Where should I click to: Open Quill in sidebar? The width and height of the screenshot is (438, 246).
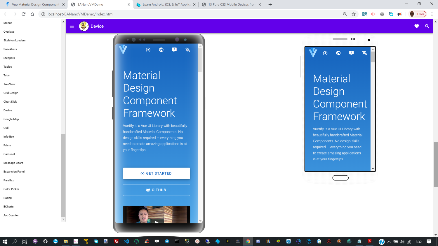[x=6, y=128]
